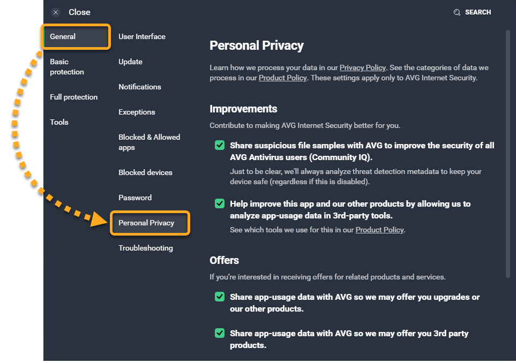Uncheck the 3rd party products offers checkbox
Viewport: 516px width, 363px height.
click(x=220, y=333)
